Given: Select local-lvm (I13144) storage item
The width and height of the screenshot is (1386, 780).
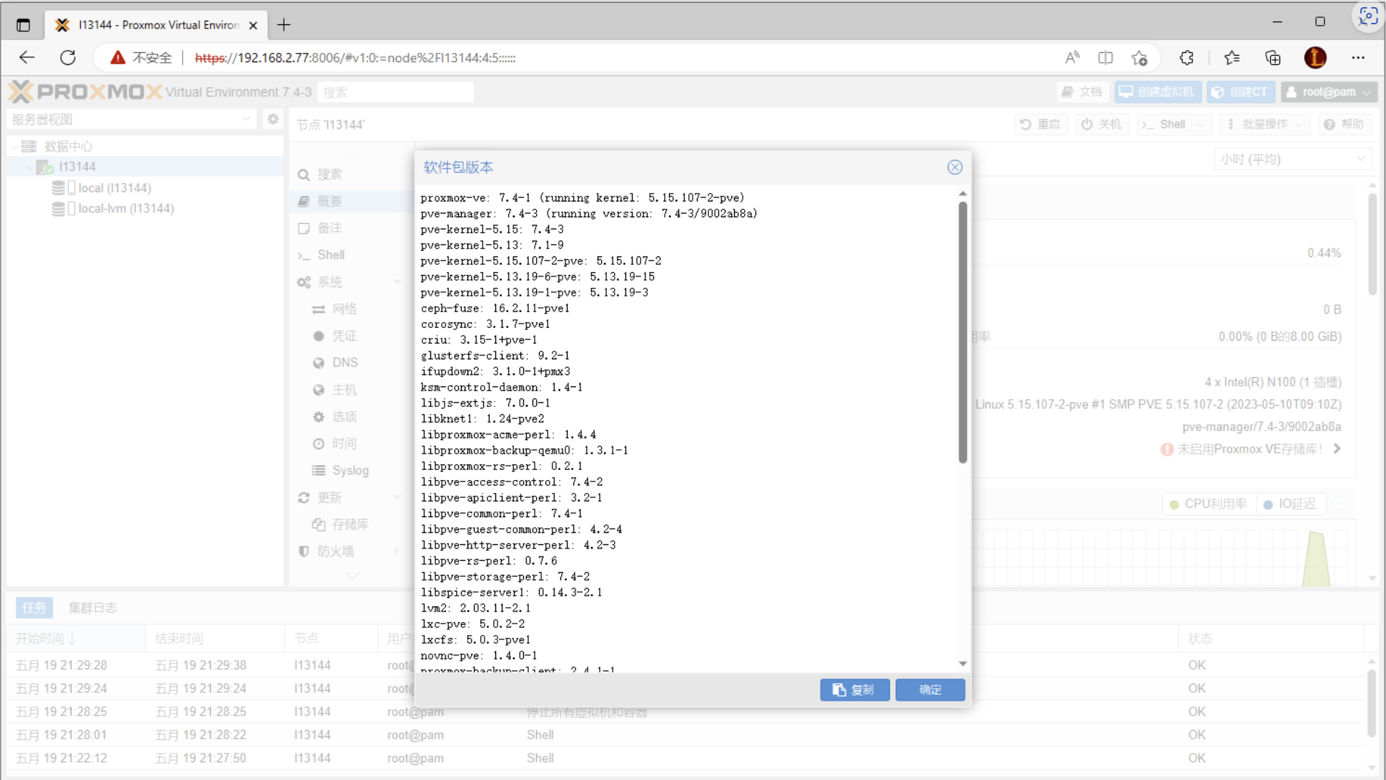Looking at the screenshot, I should click(x=126, y=209).
